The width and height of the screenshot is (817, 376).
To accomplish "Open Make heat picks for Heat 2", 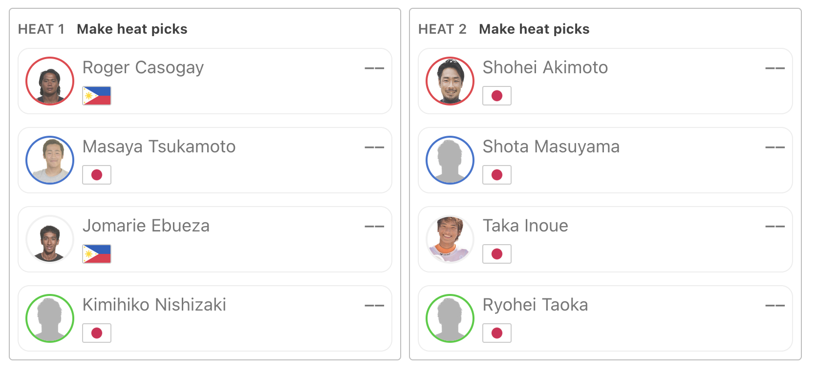I will 534,29.
